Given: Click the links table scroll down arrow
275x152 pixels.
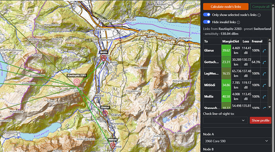Looking at the screenshot, I should tap(269, 107).
